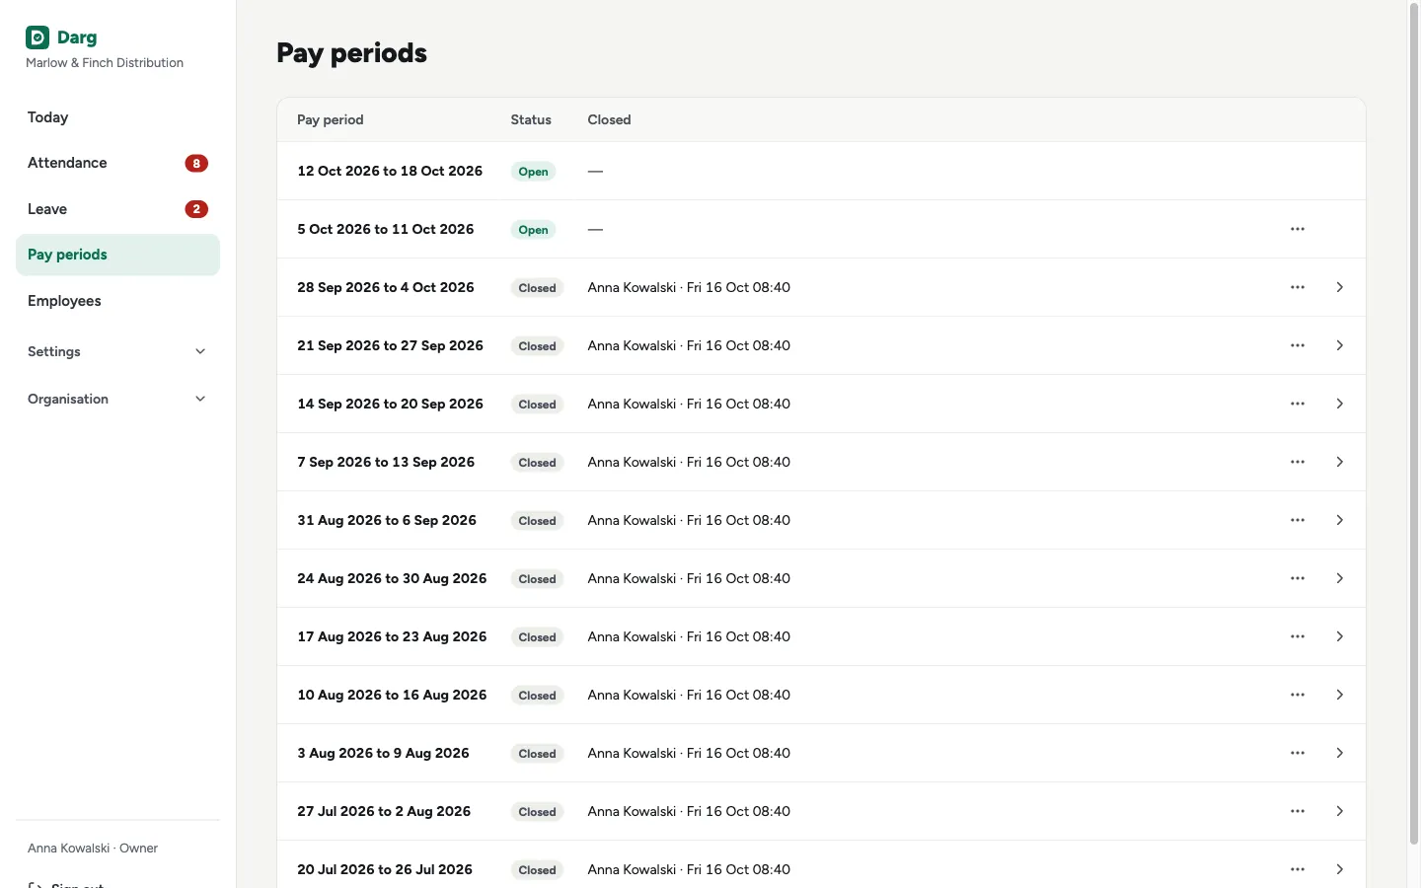Open the Attendance section
1421x888 pixels.
pos(117,163)
